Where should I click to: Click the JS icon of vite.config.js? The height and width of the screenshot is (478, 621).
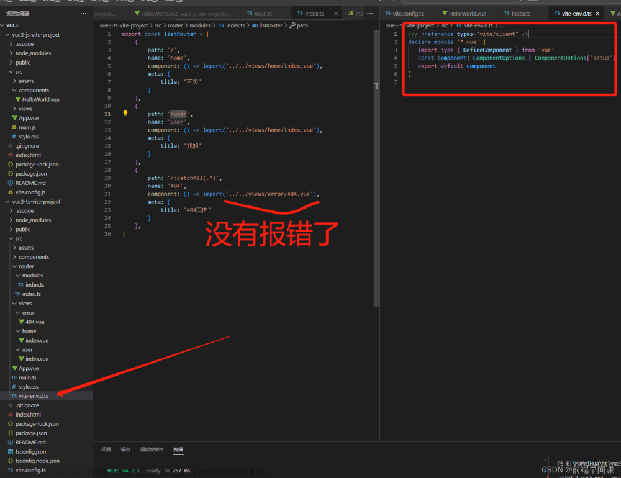pos(11,192)
